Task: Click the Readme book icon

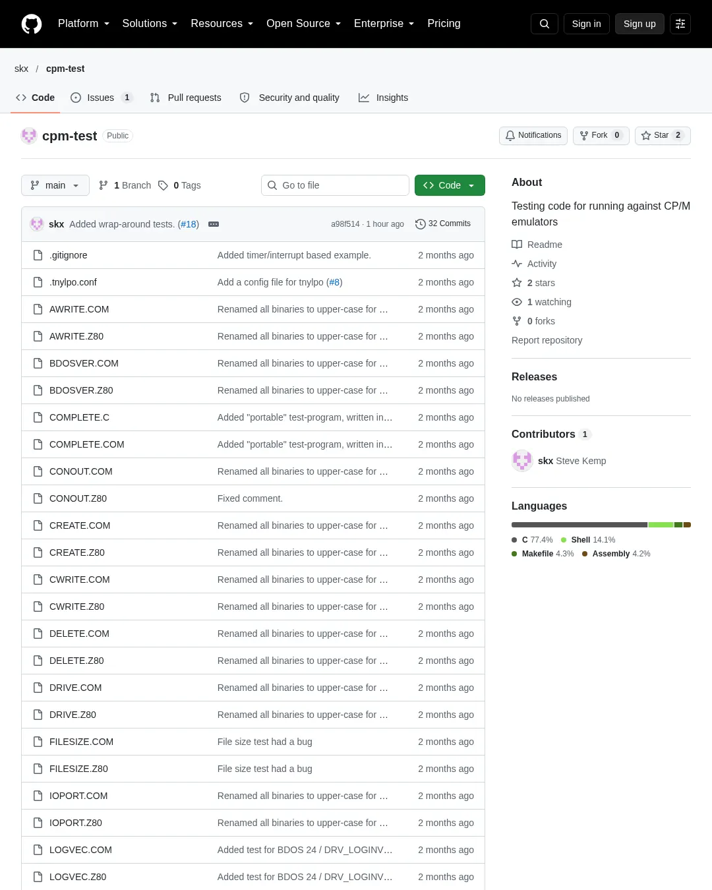Action: 517,245
